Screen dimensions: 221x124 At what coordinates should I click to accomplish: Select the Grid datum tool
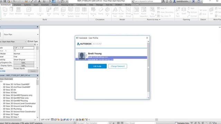[x=203, y=14]
